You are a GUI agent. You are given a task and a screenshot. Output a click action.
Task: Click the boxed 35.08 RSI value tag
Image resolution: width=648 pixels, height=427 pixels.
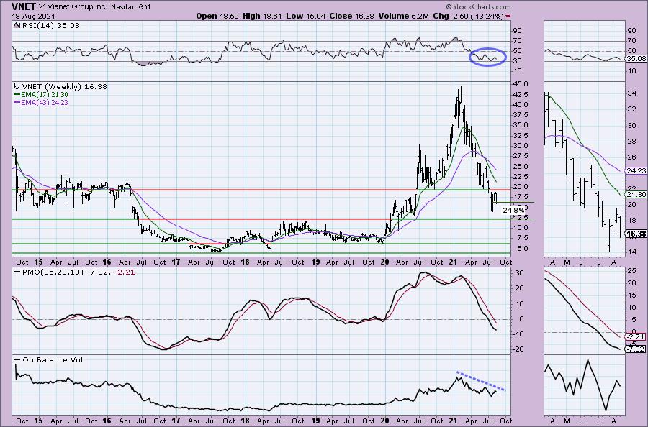tap(636, 58)
